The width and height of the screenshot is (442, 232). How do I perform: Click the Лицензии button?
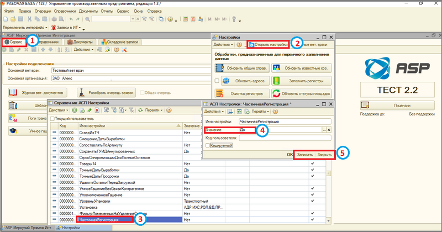pos(397,106)
